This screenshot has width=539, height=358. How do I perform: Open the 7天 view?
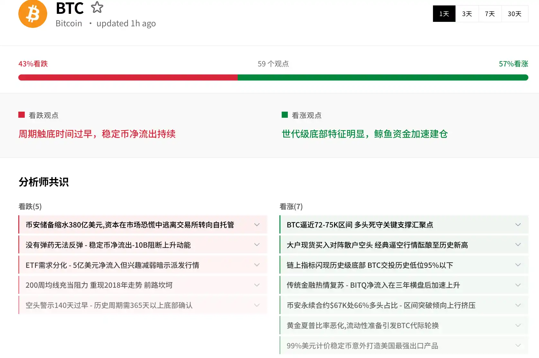tap(490, 13)
